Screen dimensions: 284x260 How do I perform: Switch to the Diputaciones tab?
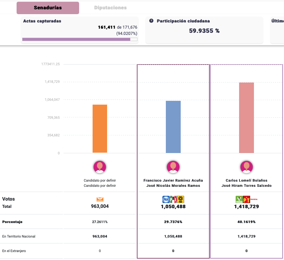click(x=110, y=8)
